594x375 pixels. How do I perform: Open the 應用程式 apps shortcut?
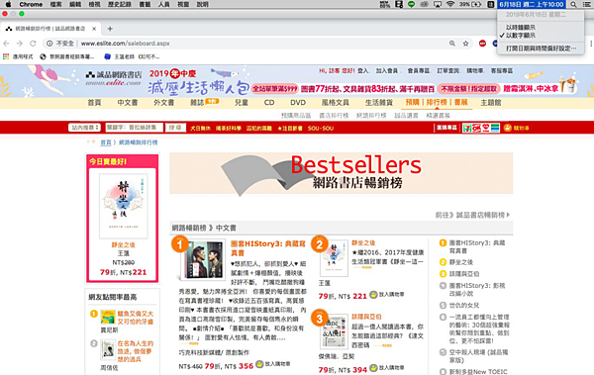coord(18,56)
